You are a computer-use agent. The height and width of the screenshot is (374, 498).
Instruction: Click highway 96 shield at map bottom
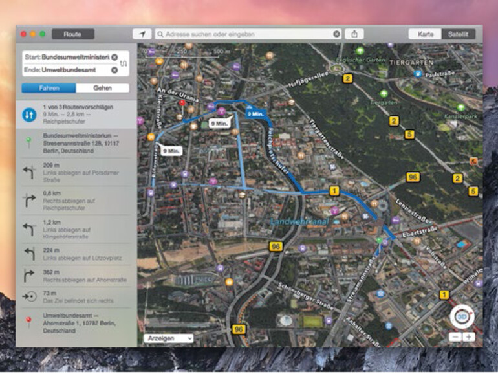(x=238, y=329)
